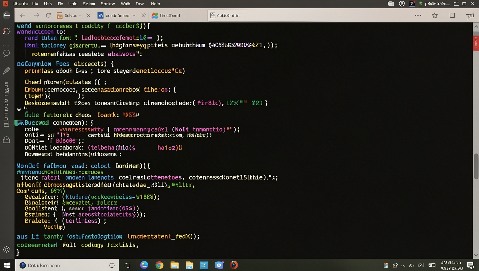Open the Tow menu
Image resolution: width=479 pixels, height=271 pixels.
point(140,4)
